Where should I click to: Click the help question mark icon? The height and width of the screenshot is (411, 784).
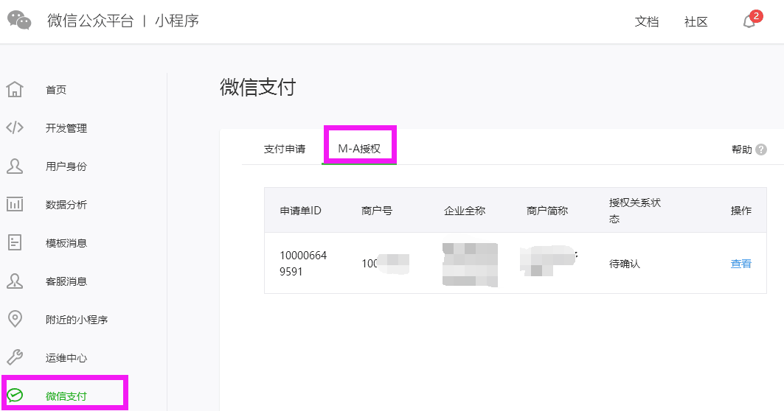(761, 150)
